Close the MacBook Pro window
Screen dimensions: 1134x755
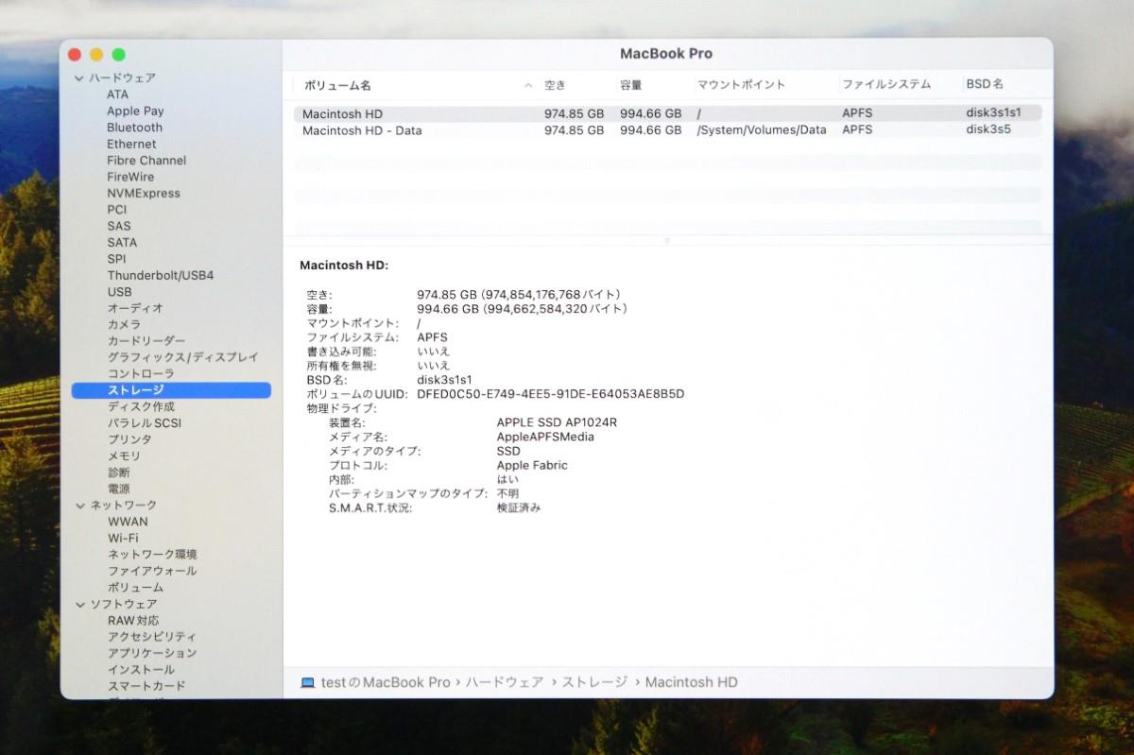(x=75, y=55)
